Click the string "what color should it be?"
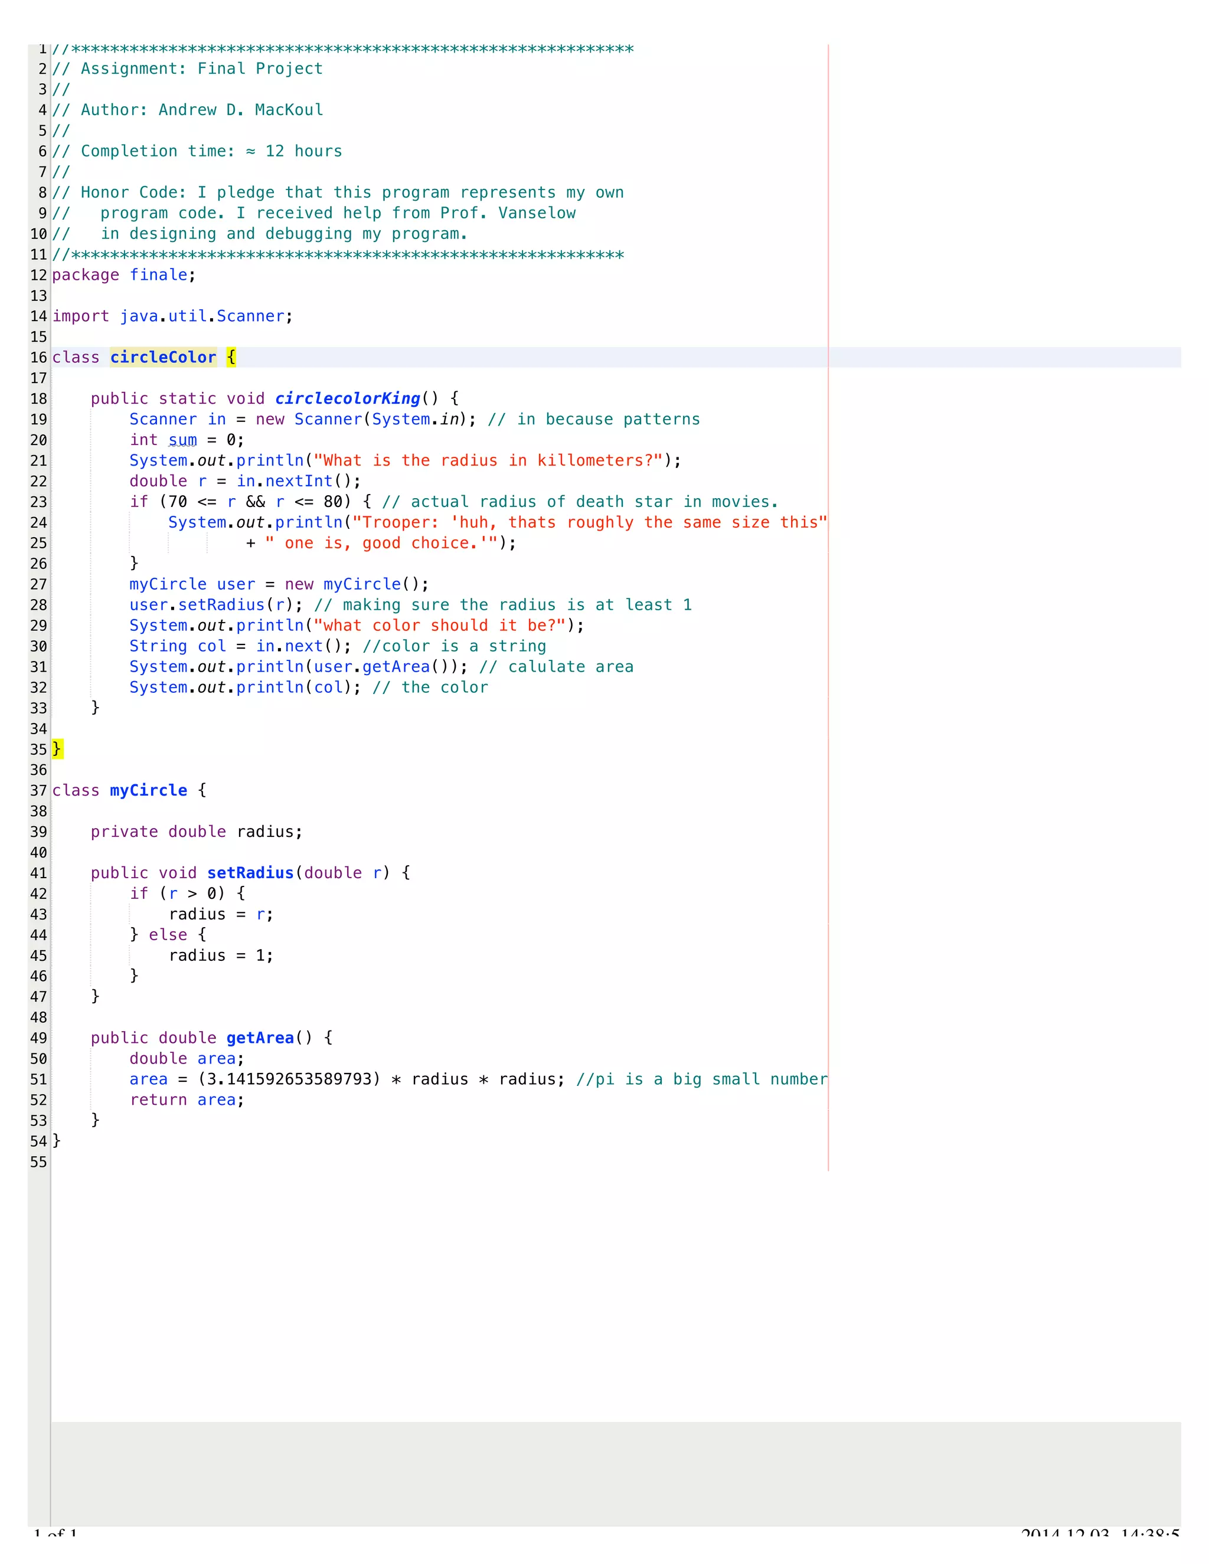This screenshot has height=1564, width=1209. pyautogui.click(x=440, y=625)
